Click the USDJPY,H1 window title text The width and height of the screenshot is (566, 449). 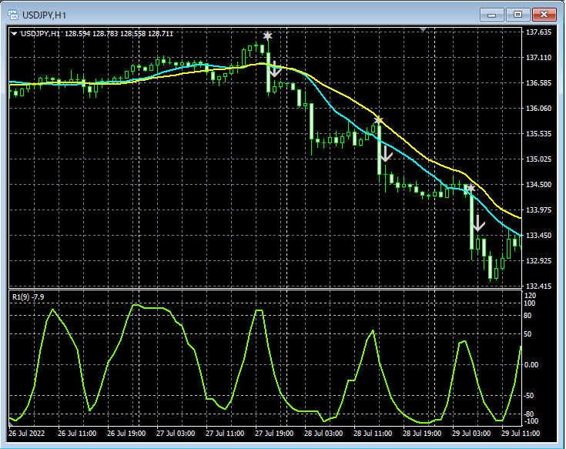coord(44,15)
